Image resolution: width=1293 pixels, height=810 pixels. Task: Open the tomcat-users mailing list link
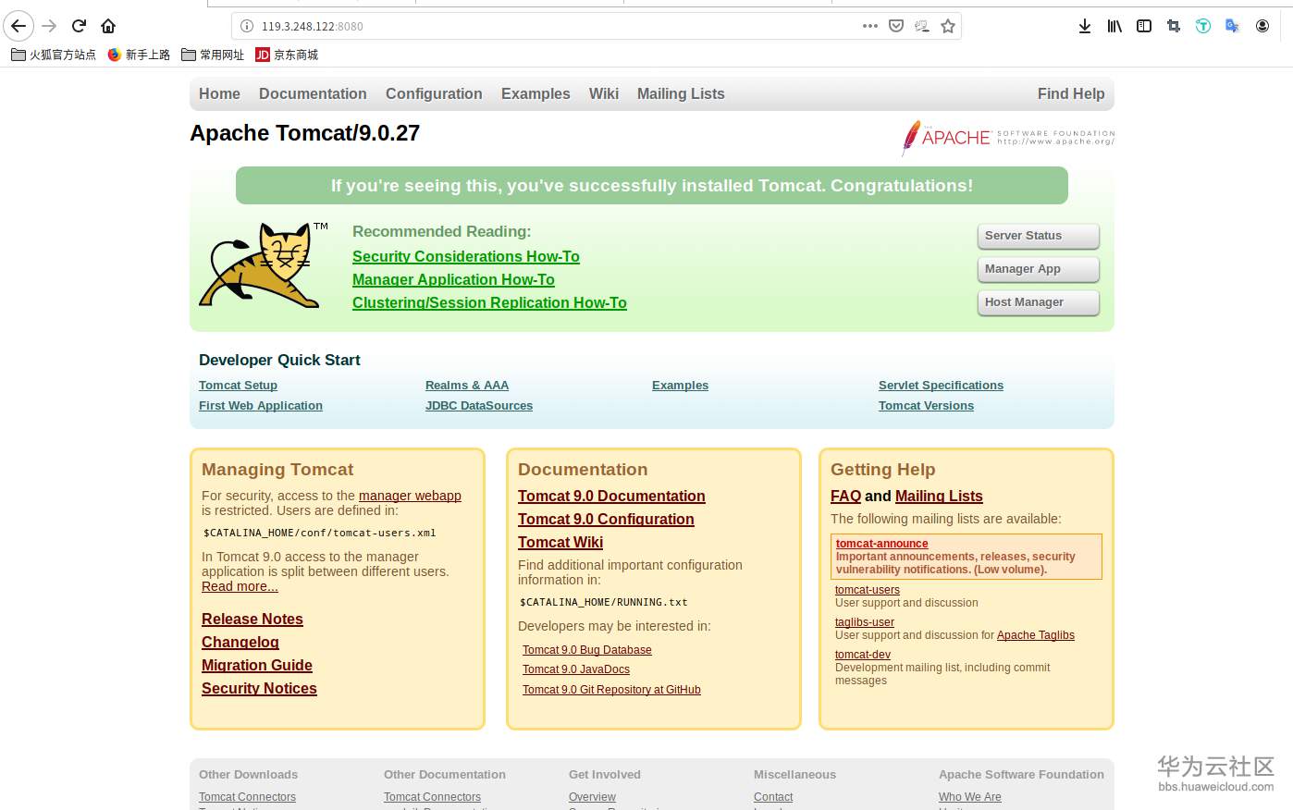pyautogui.click(x=868, y=590)
